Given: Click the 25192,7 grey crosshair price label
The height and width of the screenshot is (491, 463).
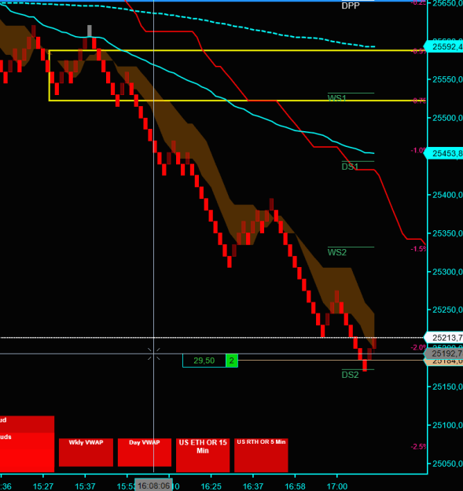Looking at the screenshot, I should click(443, 354).
